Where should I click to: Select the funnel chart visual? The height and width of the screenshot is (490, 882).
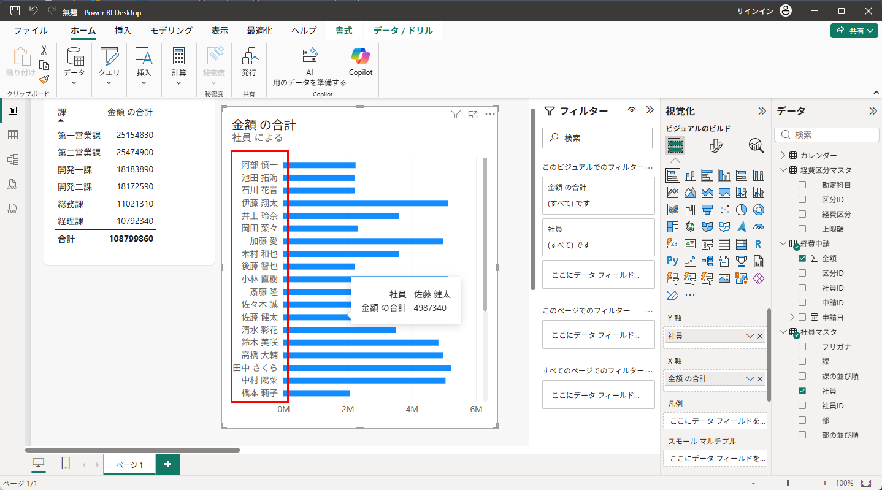pos(707,210)
